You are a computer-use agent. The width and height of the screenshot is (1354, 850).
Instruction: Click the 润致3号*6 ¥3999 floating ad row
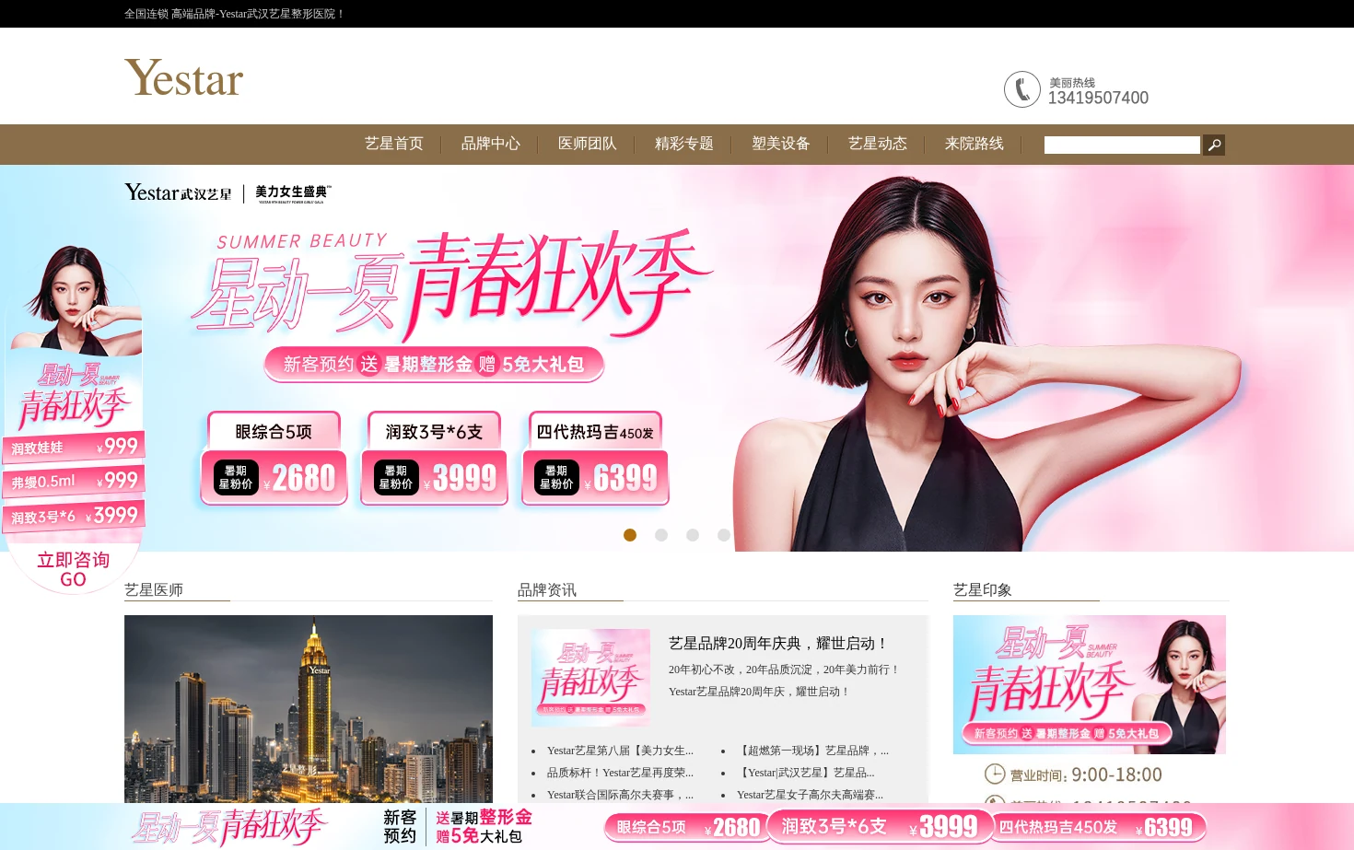point(74,516)
